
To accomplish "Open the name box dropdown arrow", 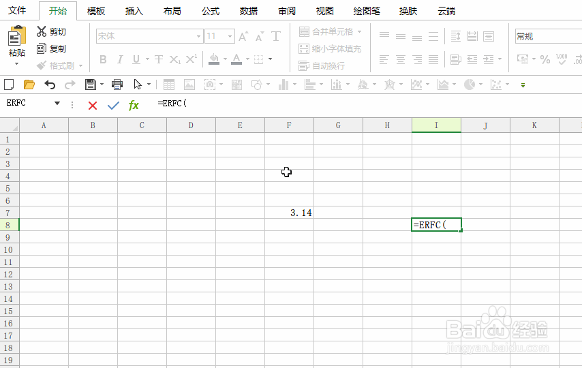I will (57, 103).
